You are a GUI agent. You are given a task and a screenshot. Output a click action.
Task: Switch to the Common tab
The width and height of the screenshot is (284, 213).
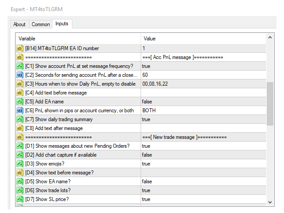41,24
